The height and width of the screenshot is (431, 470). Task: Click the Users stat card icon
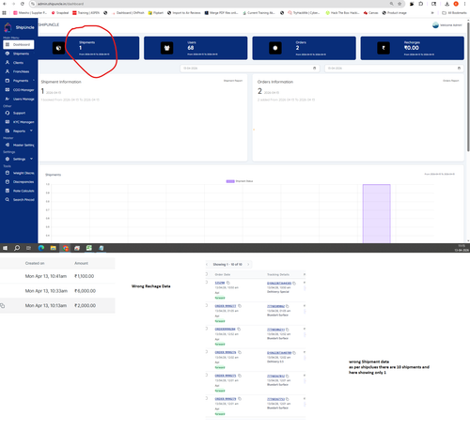click(x=167, y=48)
